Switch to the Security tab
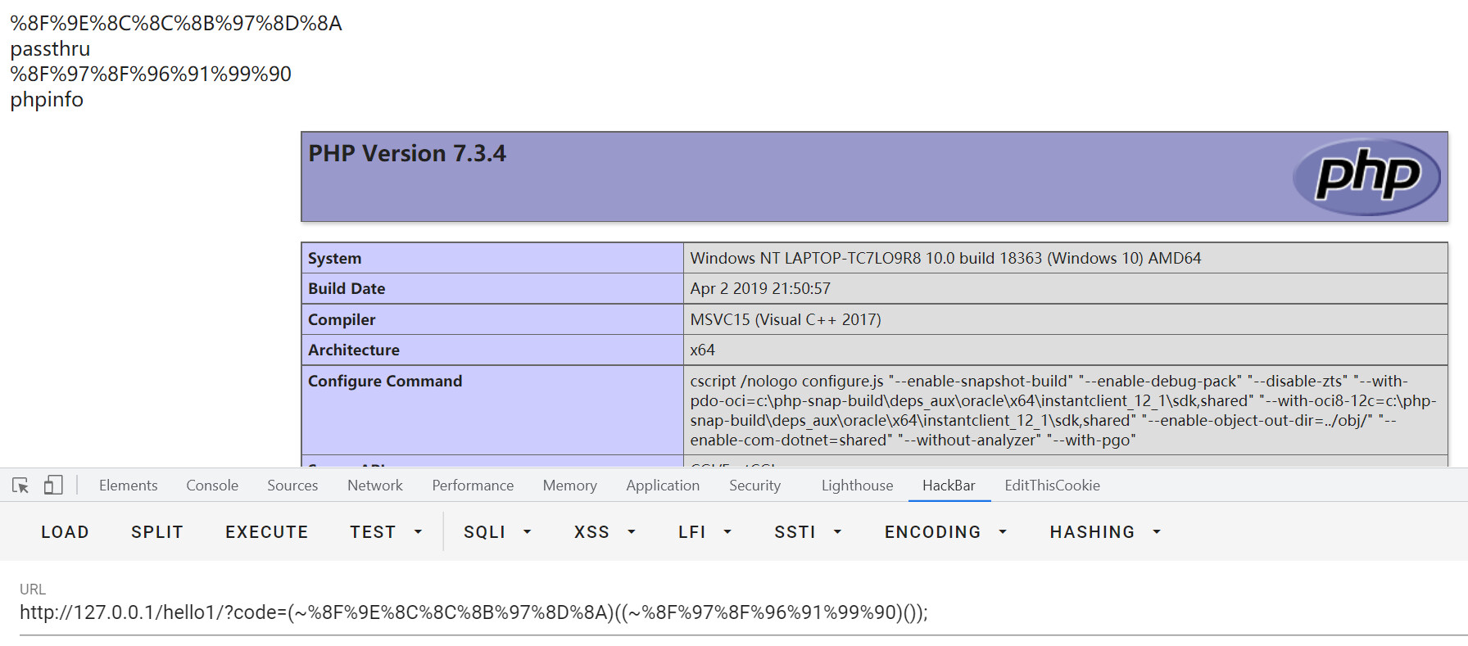Screen dimensions: 1468x646 754,486
